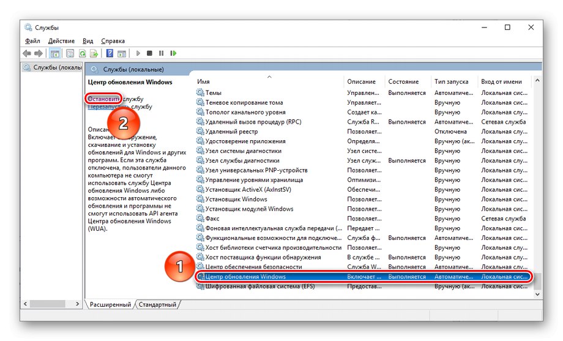
Task: Select Тополог канального уровня service
Action: tap(364, 112)
